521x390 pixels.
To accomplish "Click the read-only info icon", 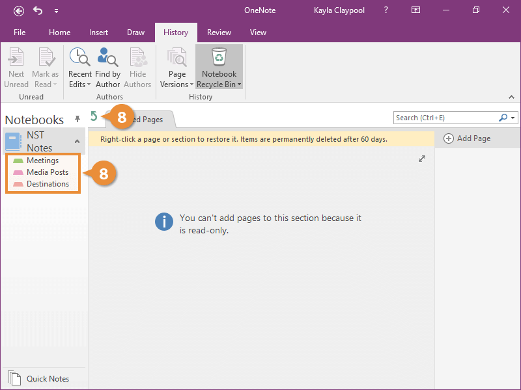I will (x=164, y=222).
